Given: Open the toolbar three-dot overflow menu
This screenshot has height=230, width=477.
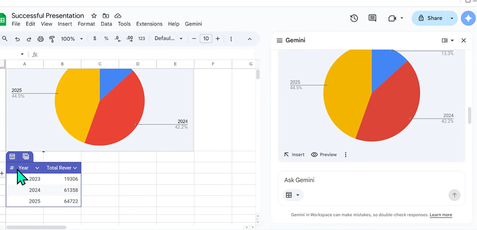Looking at the screenshot, I should coord(231,39).
